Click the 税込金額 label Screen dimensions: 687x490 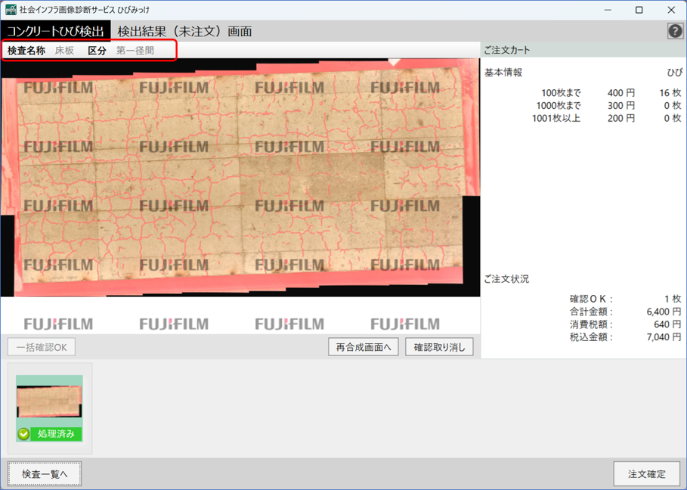[591, 337]
